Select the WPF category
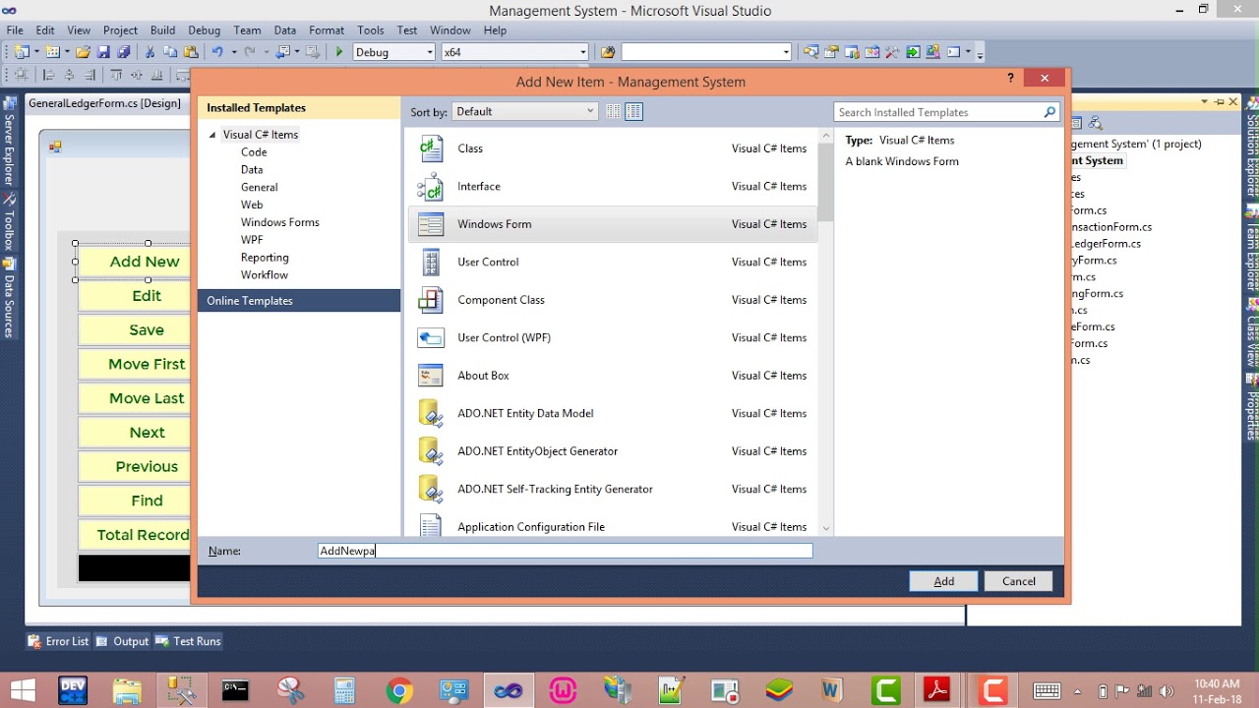This screenshot has height=708, width=1259. pyautogui.click(x=252, y=240)
